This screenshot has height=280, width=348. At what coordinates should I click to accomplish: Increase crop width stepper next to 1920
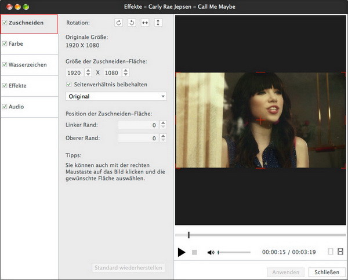click(x=88, y=71)
